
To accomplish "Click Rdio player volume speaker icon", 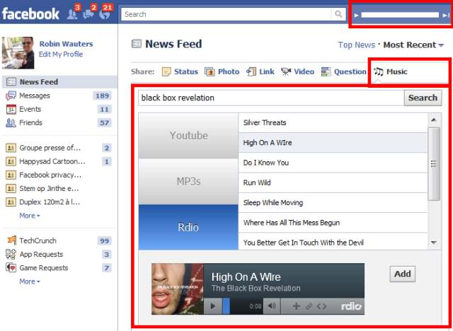I will click(x=272, y=306).
